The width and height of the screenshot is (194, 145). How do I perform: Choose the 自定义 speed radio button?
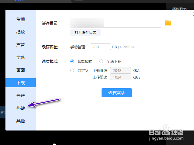click(72, 70)
